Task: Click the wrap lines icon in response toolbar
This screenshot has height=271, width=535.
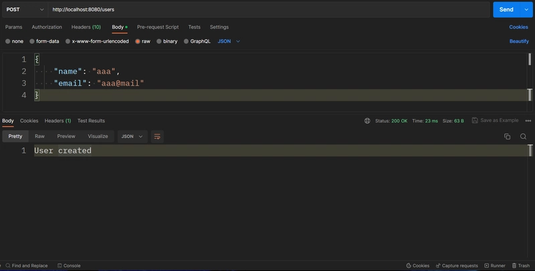Action: coord(157,137)
